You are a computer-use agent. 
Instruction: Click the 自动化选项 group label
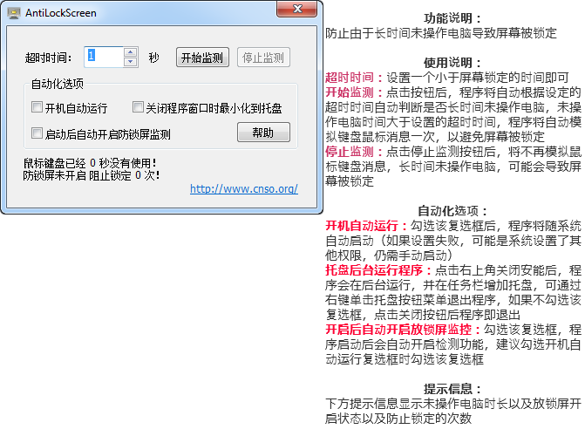click(58, 84)
